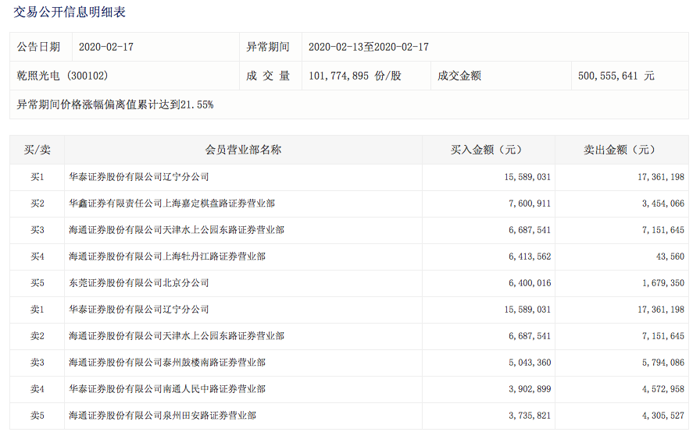Click buy amount 3,902,899

pyautogui.click(x=530, y=389)
